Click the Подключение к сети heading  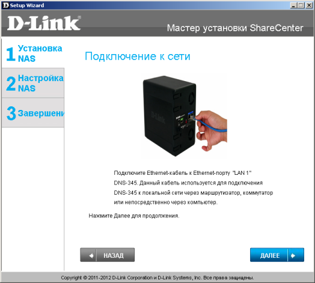pyautogui.click(x=138, y=56)
